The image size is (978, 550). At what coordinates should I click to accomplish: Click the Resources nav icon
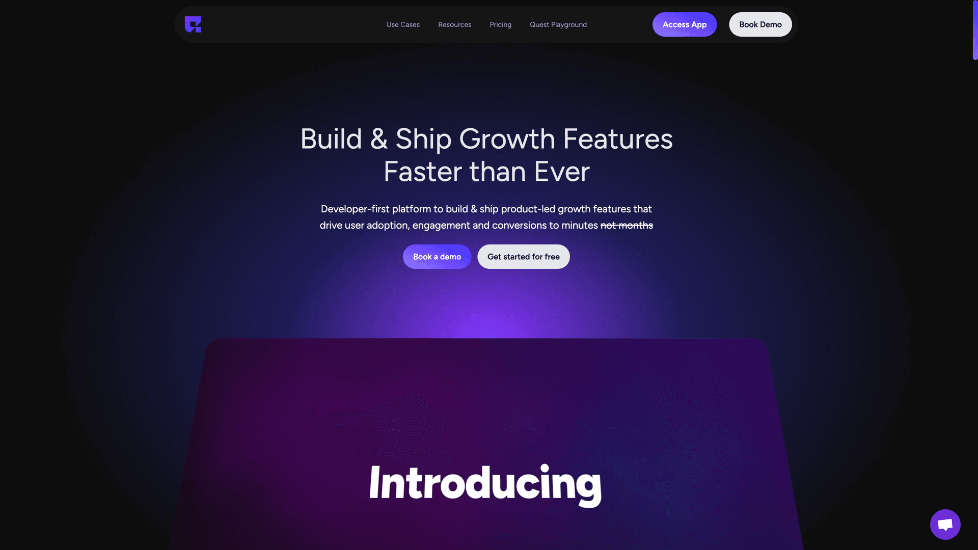(455, 24)
